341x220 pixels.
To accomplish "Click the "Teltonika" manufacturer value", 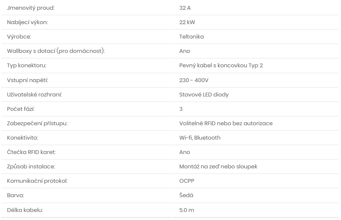I will 191,37.
